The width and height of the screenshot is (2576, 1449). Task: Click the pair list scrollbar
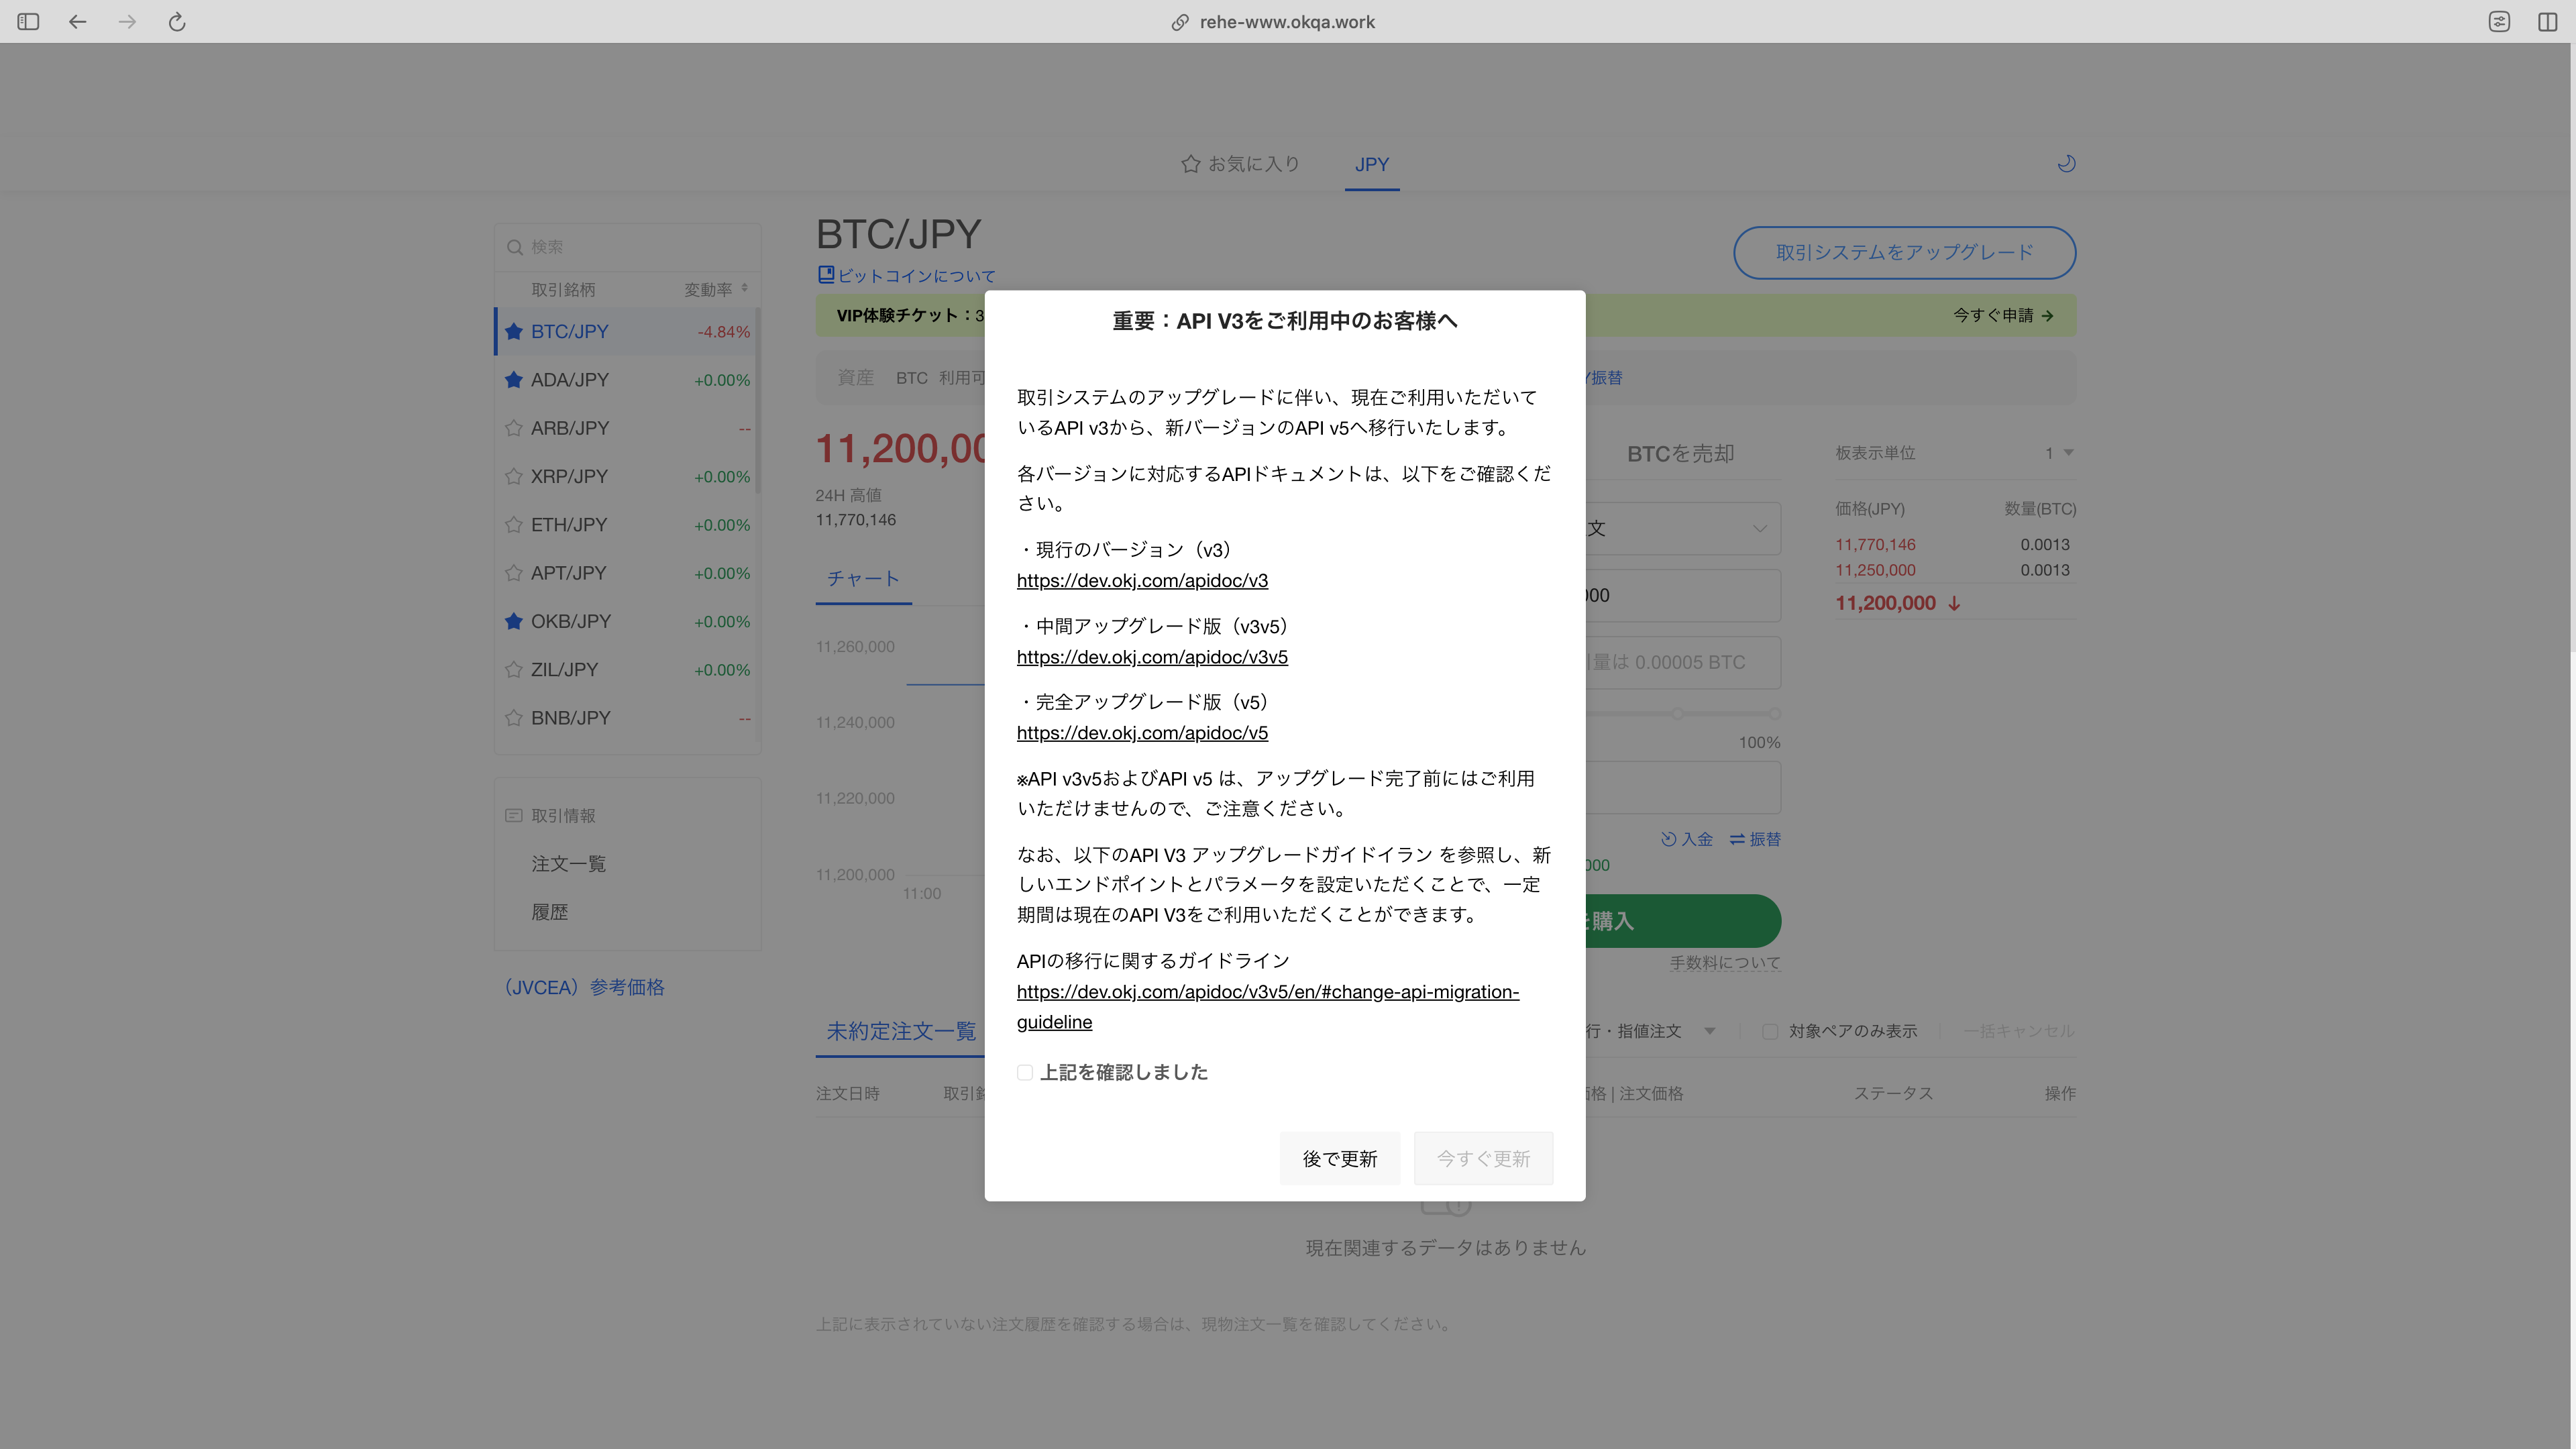tap(758, 400)
